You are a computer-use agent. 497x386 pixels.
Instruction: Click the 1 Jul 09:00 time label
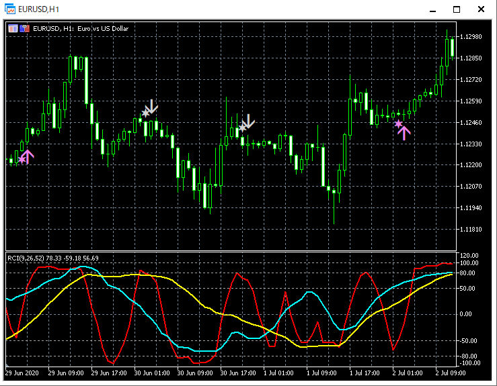click(321, 373)
